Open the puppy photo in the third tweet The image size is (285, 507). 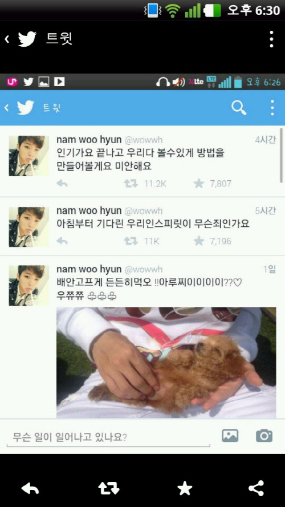(166, 363)
